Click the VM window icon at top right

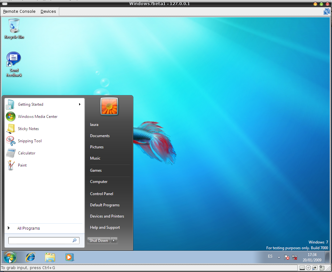coord(327,12)
